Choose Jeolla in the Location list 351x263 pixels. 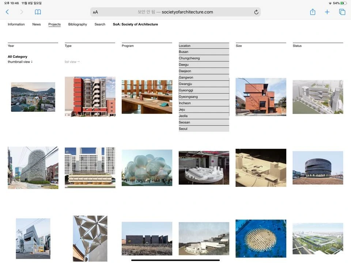204,116
